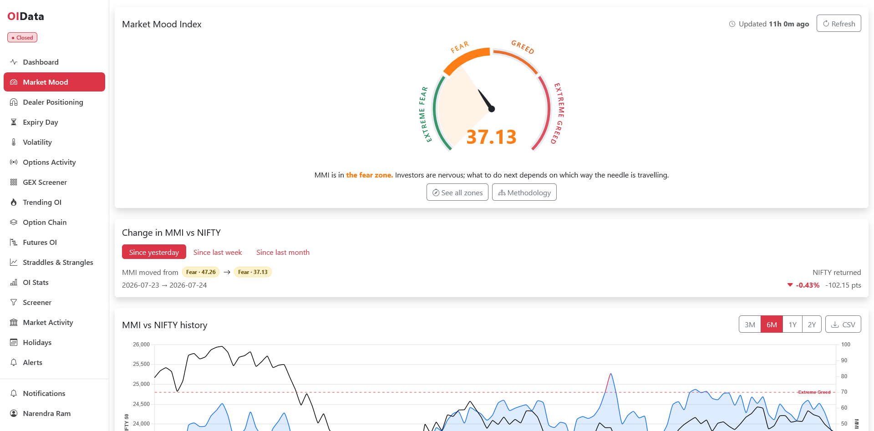Open the Holidays page
This screenshot has height=431, width=874.
coord(54,342)
